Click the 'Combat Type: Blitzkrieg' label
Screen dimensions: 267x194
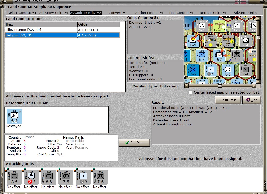[155, 86]
